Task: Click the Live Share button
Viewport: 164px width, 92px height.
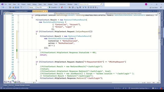Action: (x=154, y=7)
